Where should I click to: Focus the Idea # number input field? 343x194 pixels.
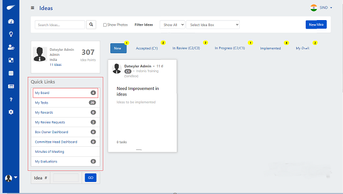click(66, 177)
